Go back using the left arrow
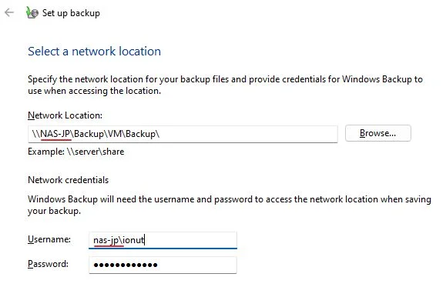The width and height of the screenshot is (446, 297). (9, 12)
